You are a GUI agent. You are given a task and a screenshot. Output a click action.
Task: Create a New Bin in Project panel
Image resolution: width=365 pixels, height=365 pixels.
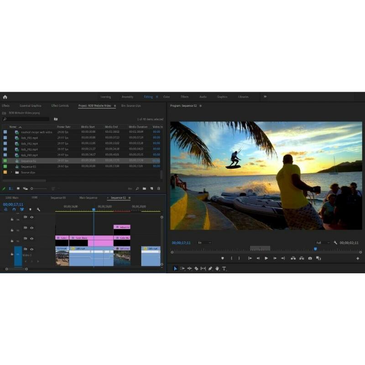(144, 188)
